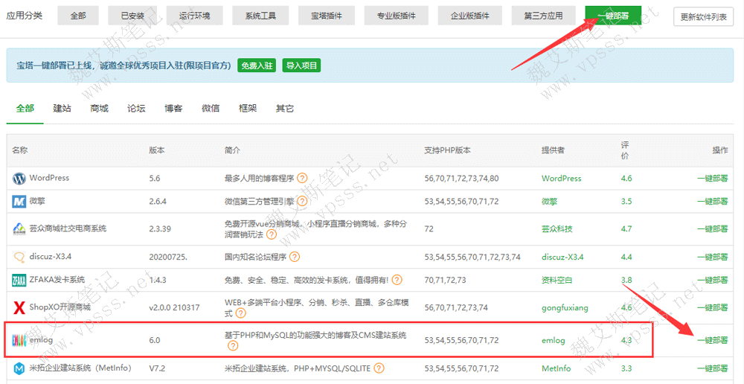Click the ShopXO red X icon
This screenshot has height=384, width=744.
click(19, 307)
